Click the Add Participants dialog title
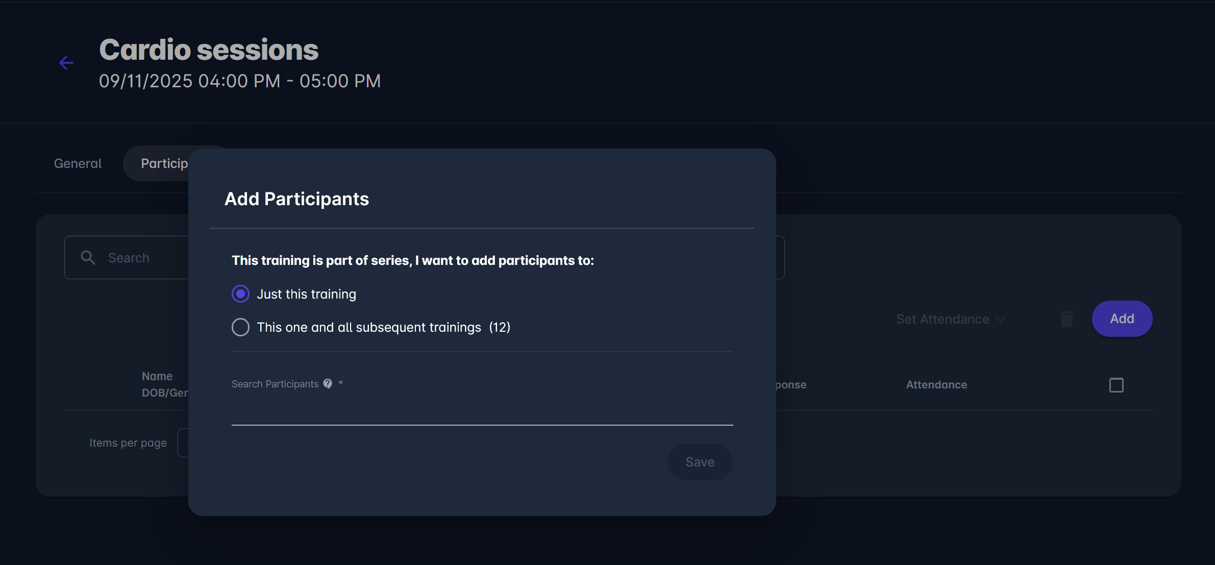Image resolution: width=1215 pixels, height=565 pixels. [x=296, y=199]
